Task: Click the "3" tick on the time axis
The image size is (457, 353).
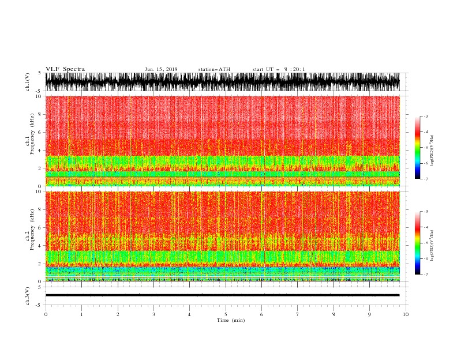Action: [x=153, y=314]
